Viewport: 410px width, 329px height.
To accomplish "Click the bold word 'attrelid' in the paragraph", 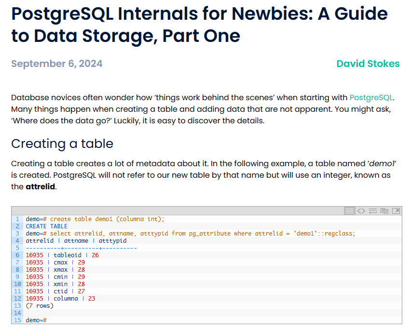I will coord(40,187).
